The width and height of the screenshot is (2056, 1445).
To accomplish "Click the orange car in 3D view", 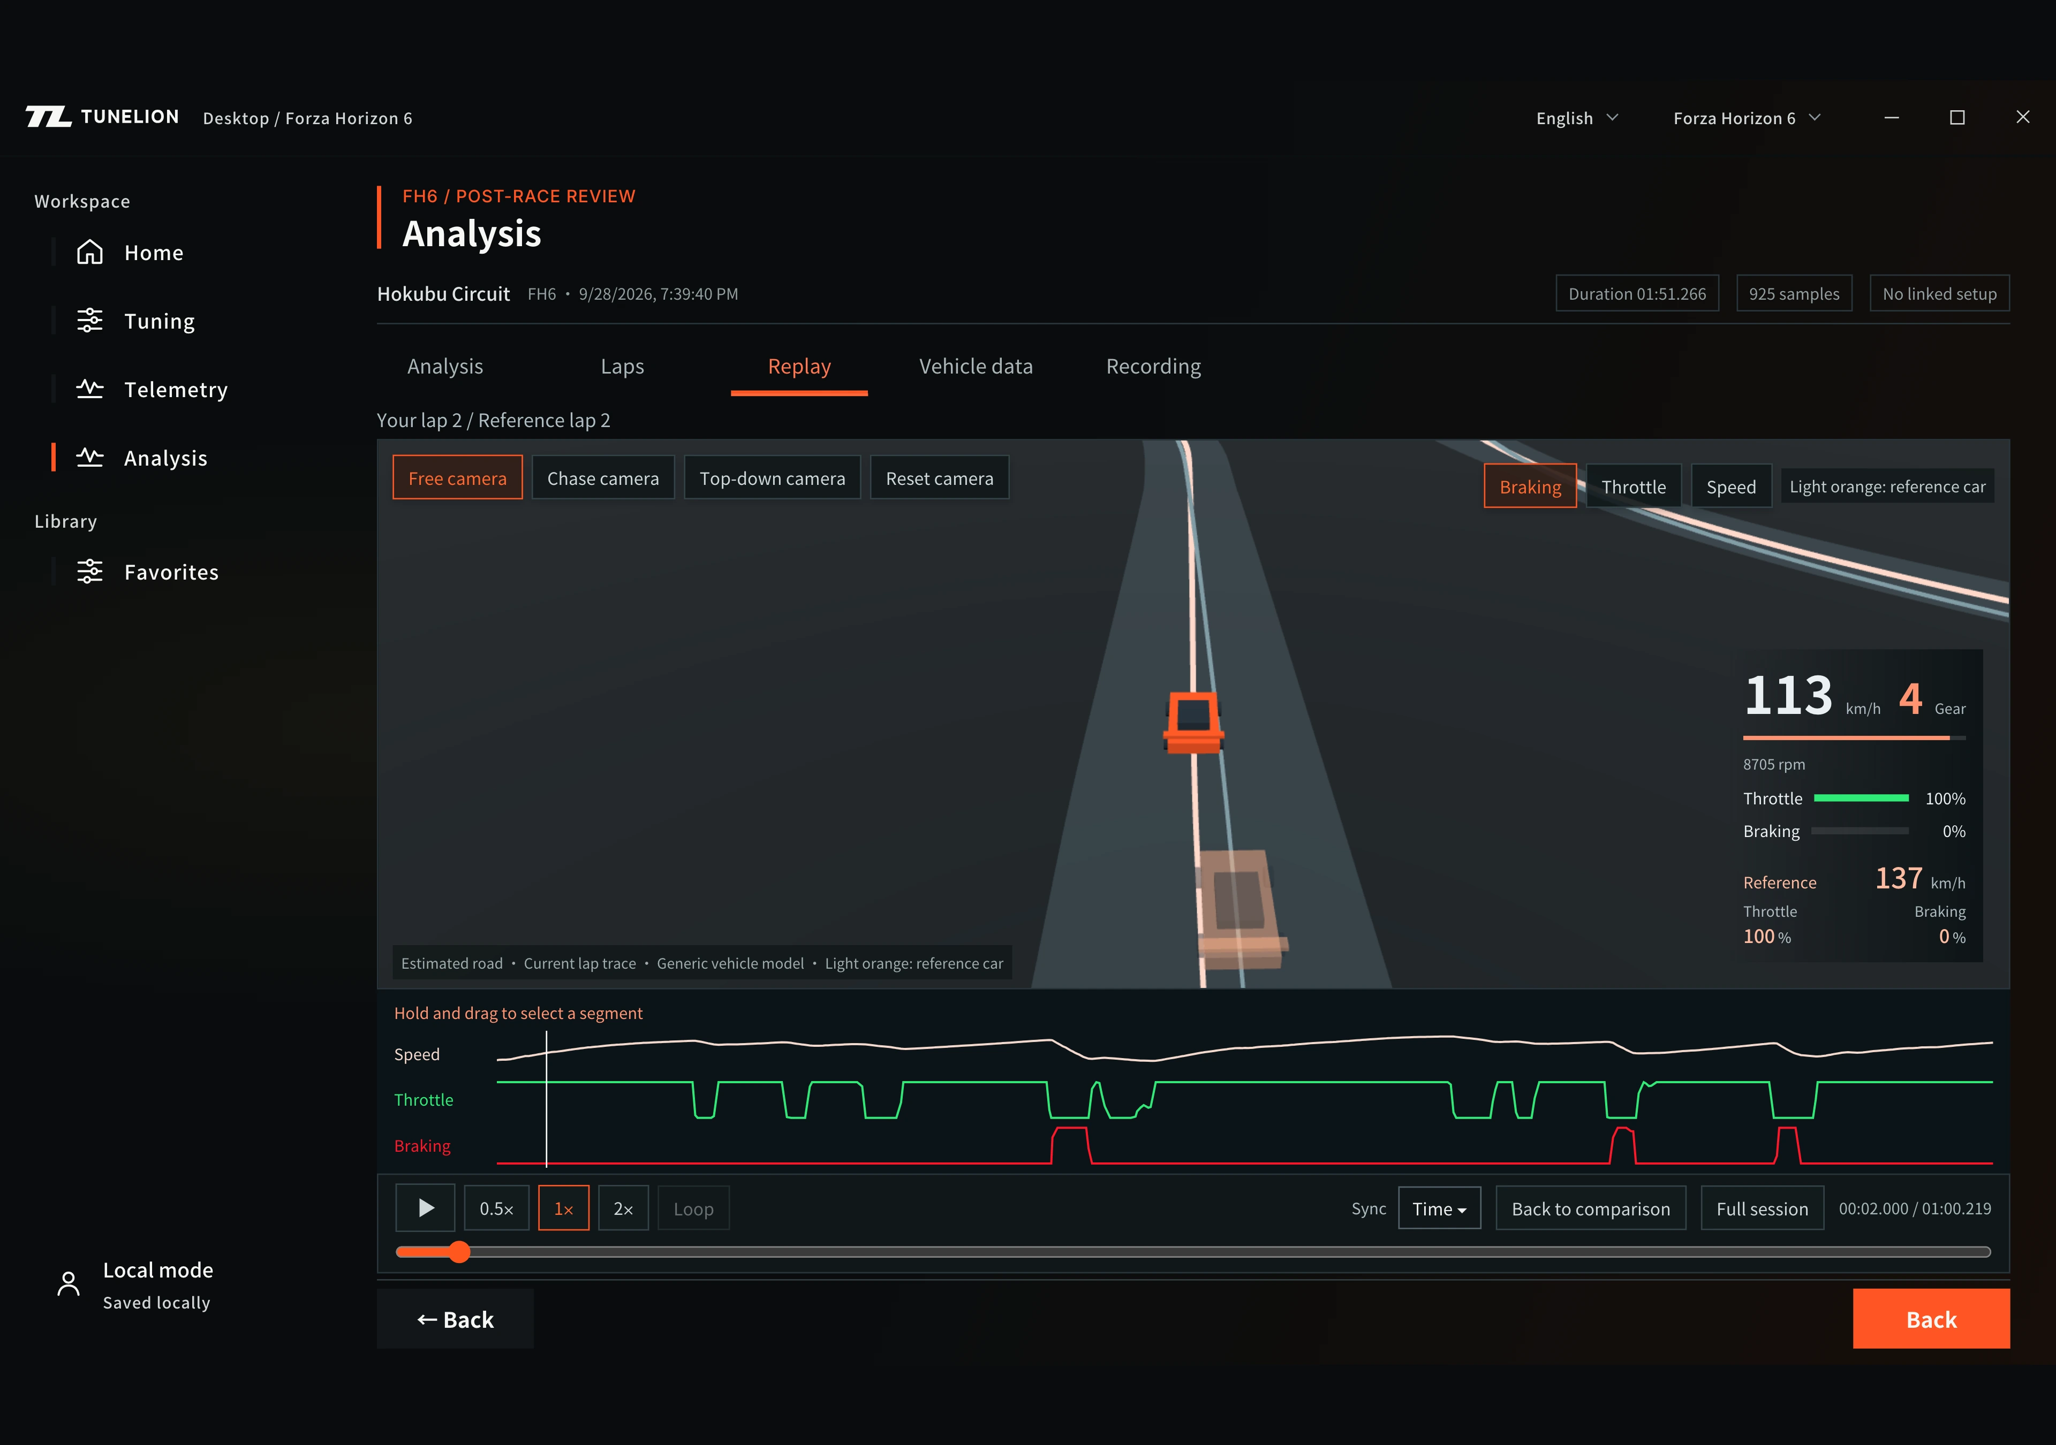I will tap(1193, 721).
